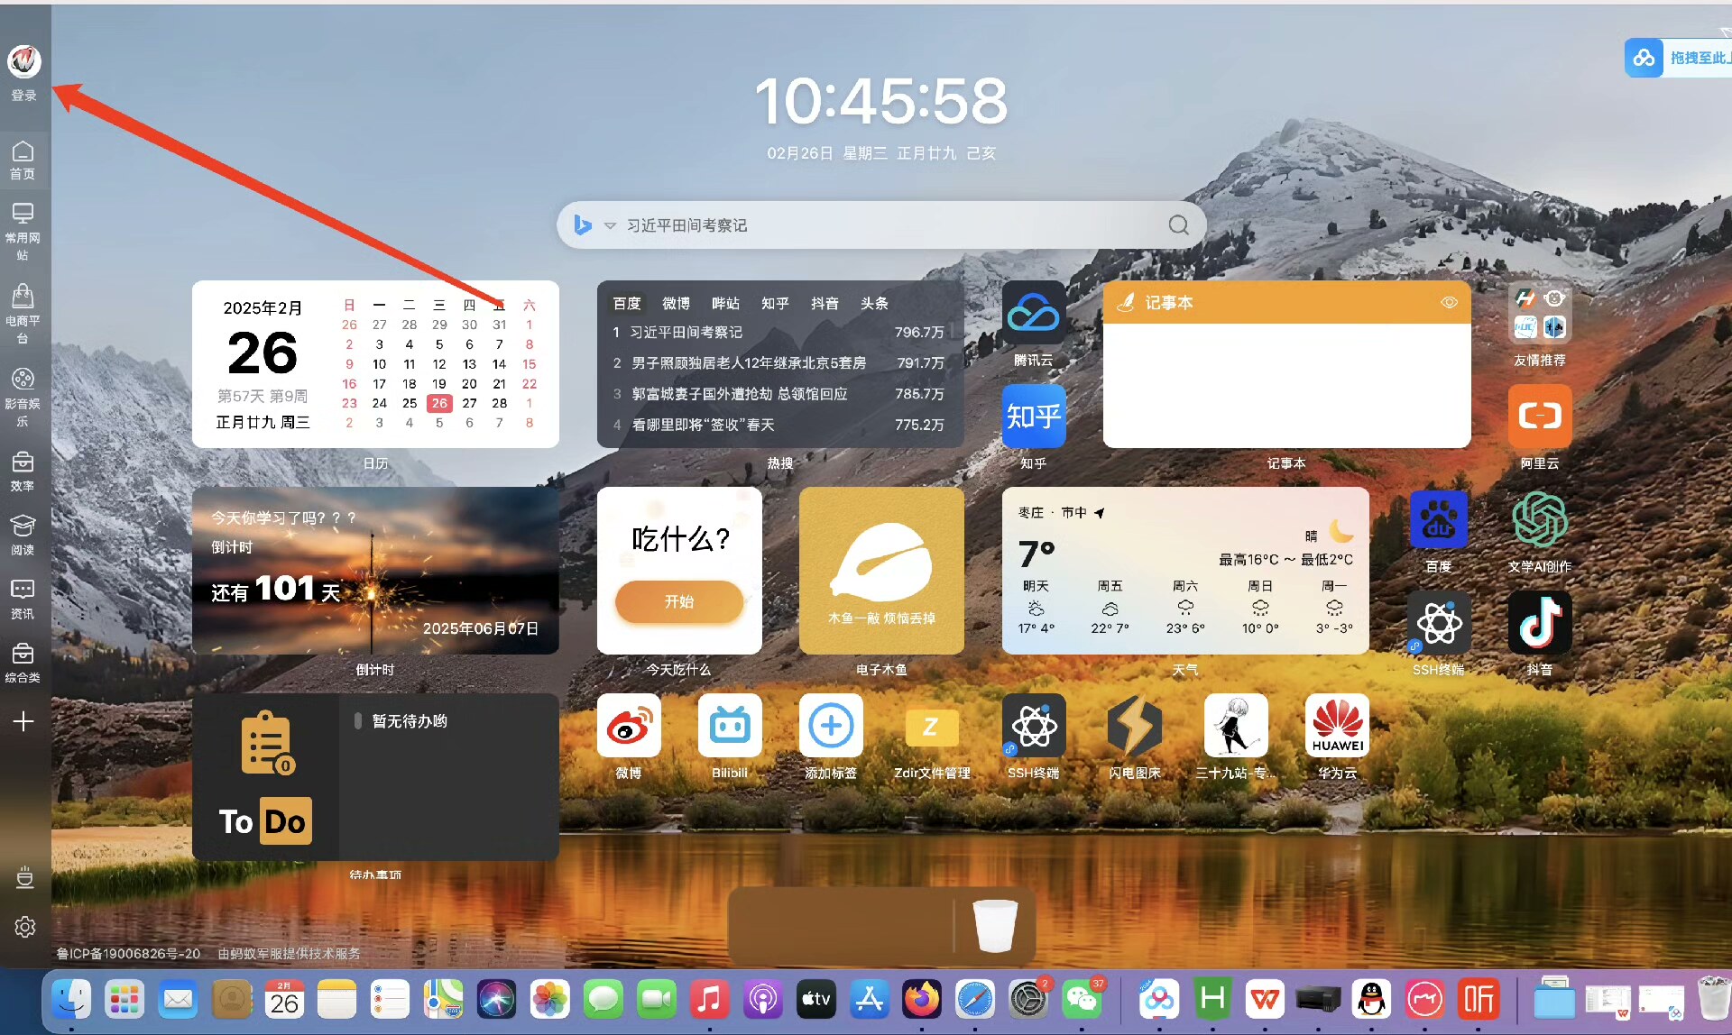This screenshot has height=1035, width=1732.
Task: Open the Zhihu (知乎) app icon
Action: (1033, 416)
